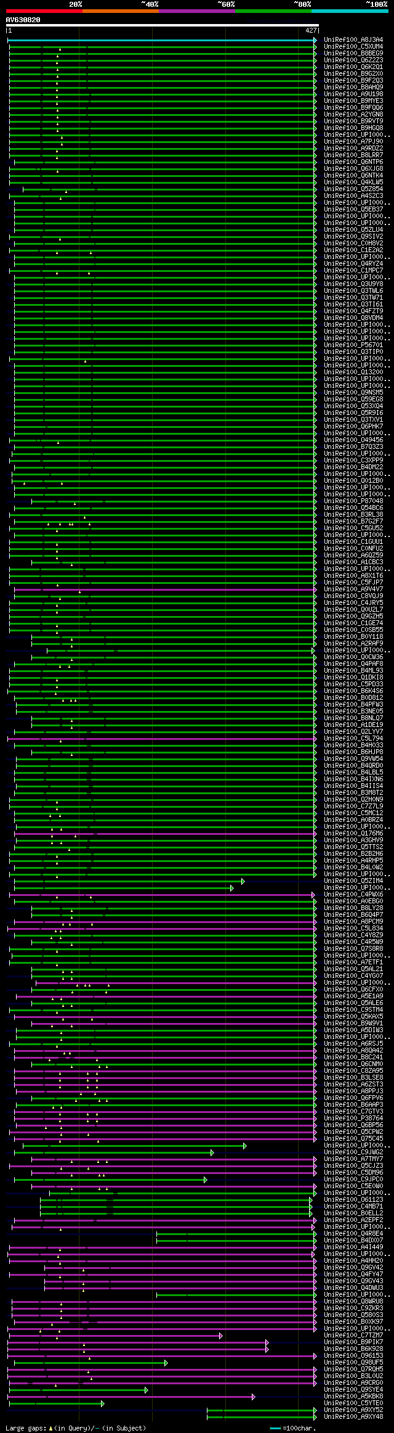Viewport: 394px width, 1433px height.
Task: Select the UniRef100_C5L794 label
Action: 353,739
